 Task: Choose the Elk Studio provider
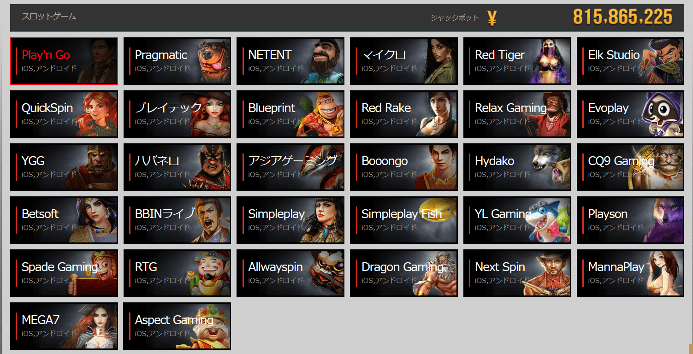pyautogui.click(x=630, y=61)
